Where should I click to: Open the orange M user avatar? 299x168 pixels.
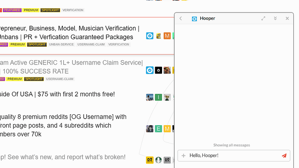tap(167, 36)
